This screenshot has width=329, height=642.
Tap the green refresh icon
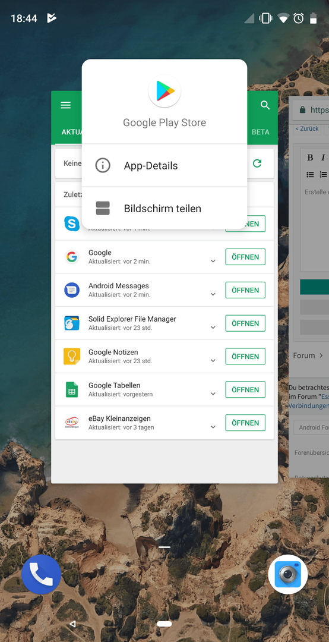tap(257, 163)
